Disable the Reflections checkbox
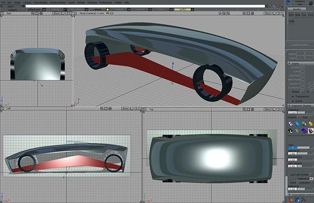The image size is (314, 203). pyautogui.click(x=311, y=178)
